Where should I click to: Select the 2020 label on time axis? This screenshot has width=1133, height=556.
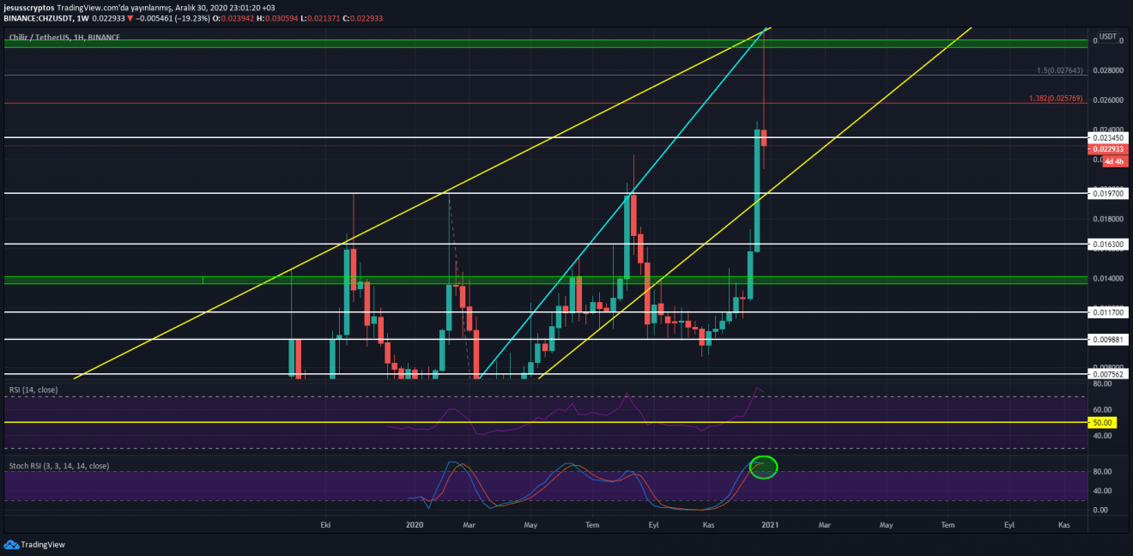(x=415, y=524)
